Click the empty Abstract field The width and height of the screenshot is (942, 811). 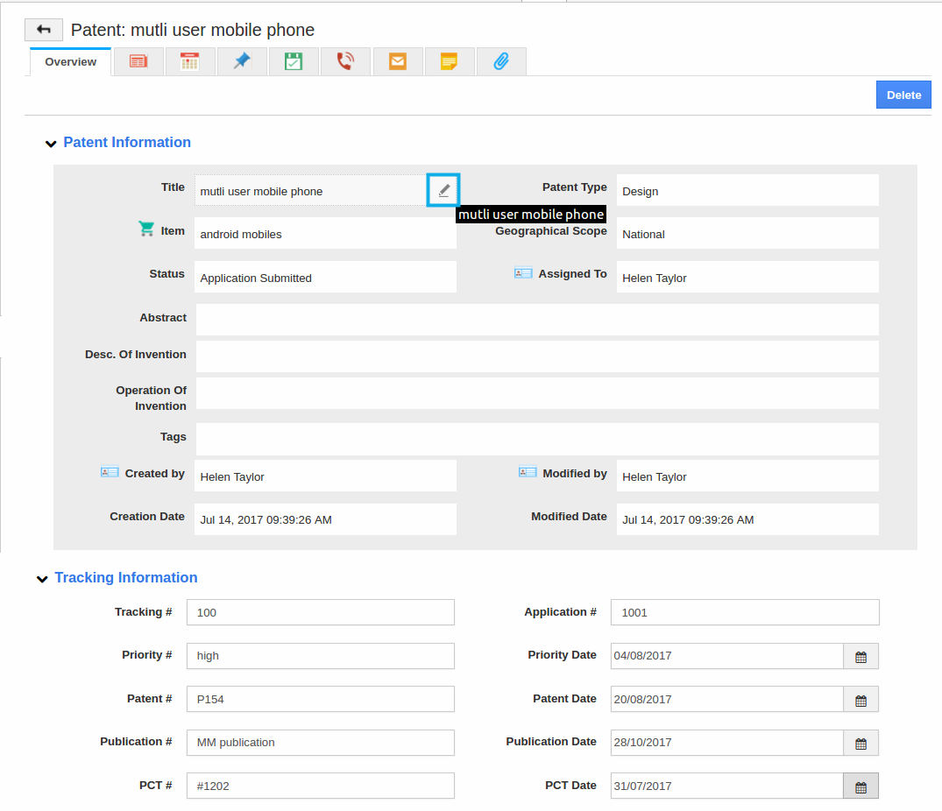537,320
